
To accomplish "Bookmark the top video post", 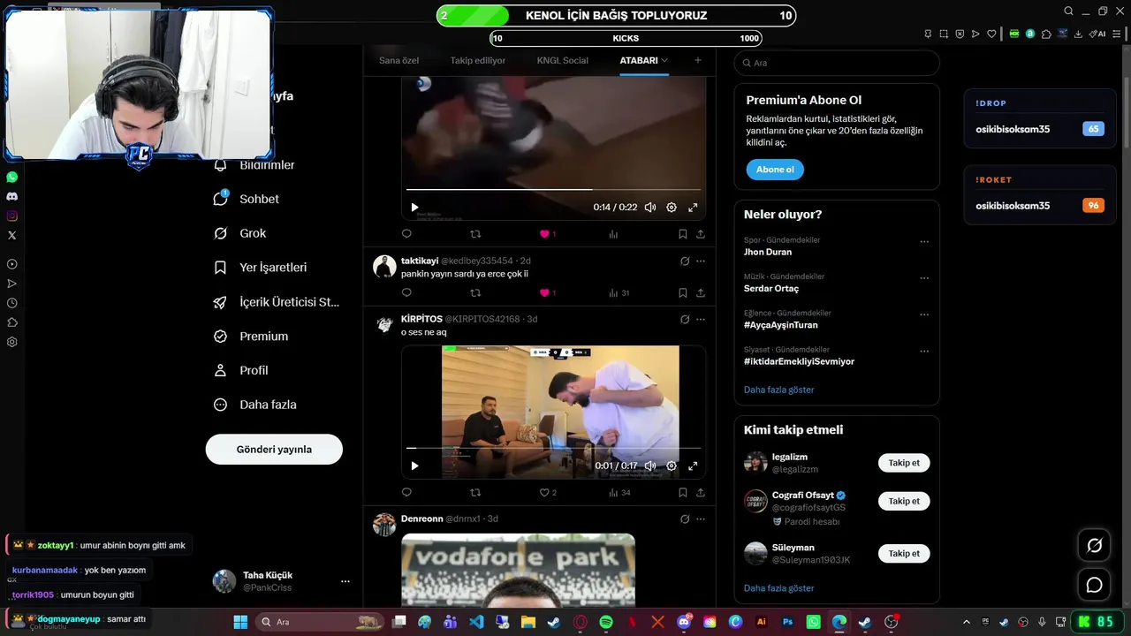I will [683, 234].
